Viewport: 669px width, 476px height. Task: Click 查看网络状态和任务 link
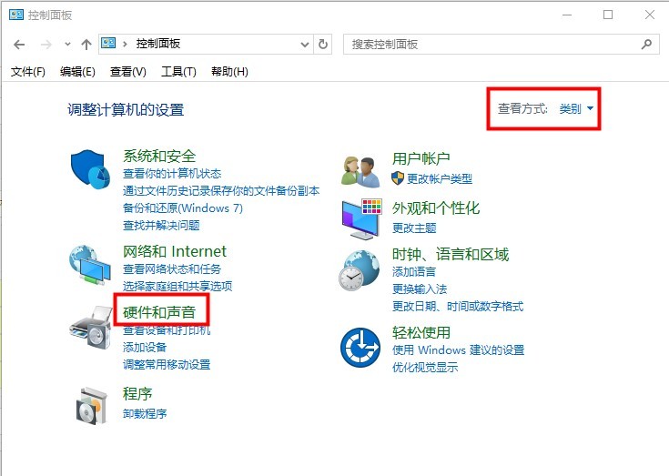(x=172, y=269)
